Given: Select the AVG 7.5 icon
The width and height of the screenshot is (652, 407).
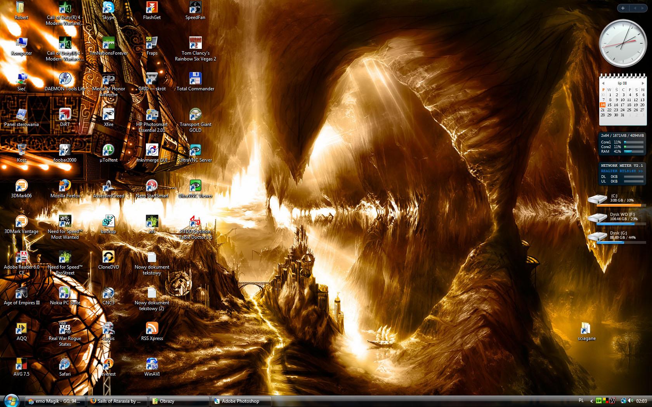Looking at the screenshot, I should click(22, 367).
